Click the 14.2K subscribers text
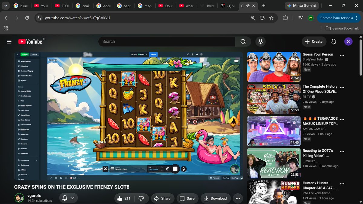The width and height of the screenshot is (363, 204). pos(40,201)
